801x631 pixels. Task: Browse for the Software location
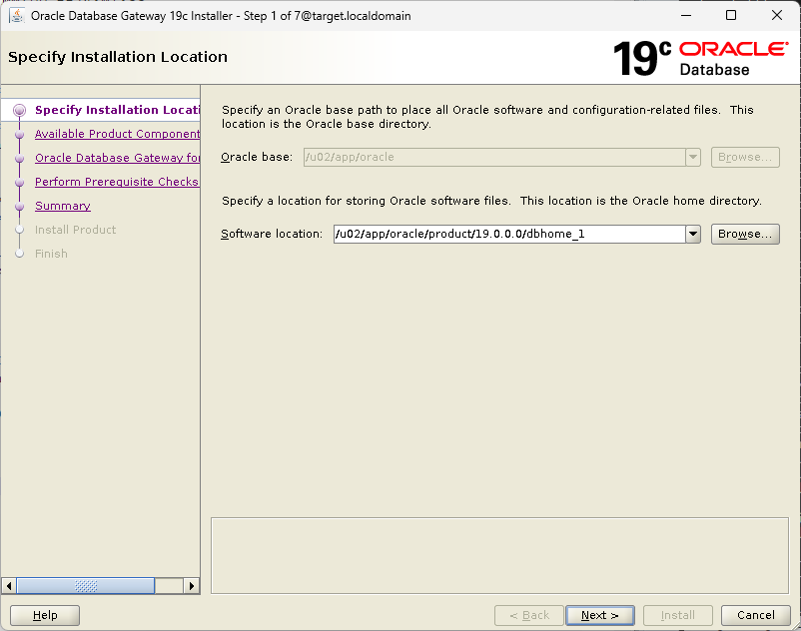pyautogui.click(x=745, y=234)
